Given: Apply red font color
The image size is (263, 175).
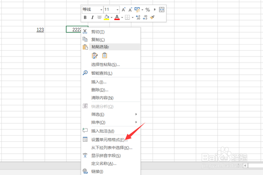Looking at the screenshot, I should tap(117, 17).
